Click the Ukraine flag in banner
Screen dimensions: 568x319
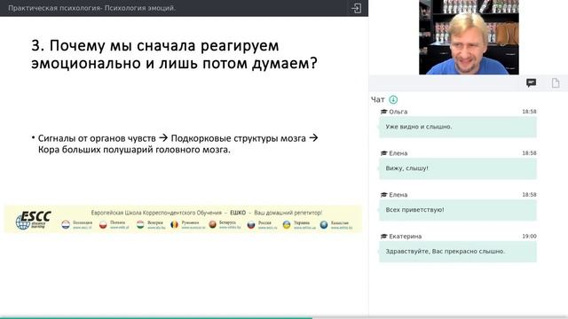[x=287, y=225]
